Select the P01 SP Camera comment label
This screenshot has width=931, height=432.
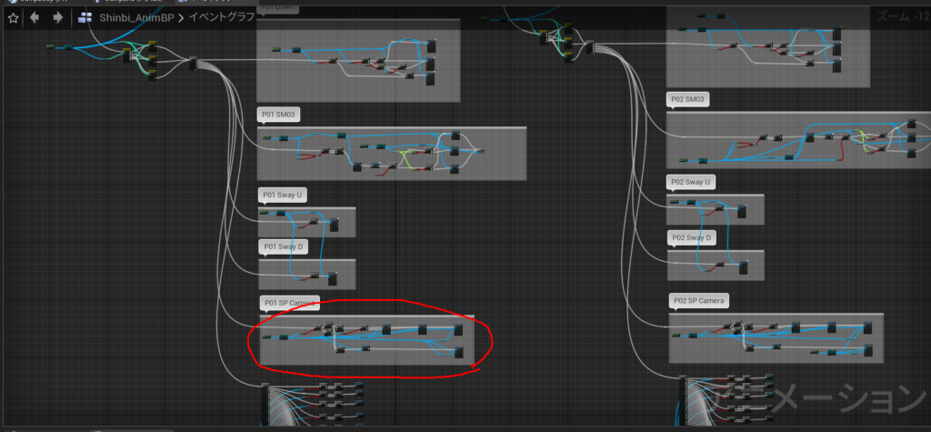click(289, 303)
